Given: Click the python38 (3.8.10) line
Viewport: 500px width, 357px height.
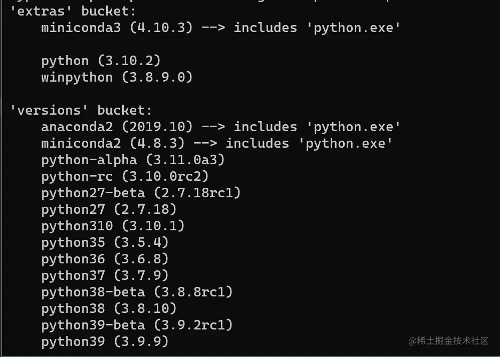Looking at the screenshot, I should pos(109,308).
